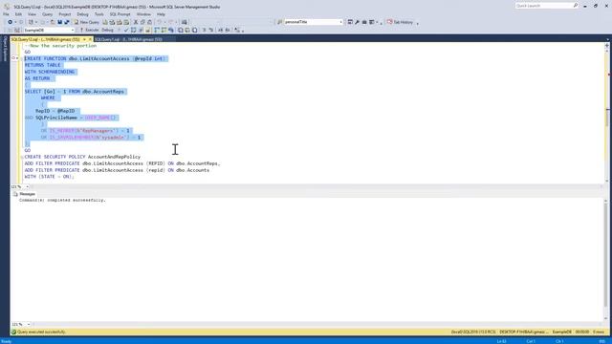The height and width of the screenshot is (344, 612).
Task: Click the 'Commands completed successfully.' message
Action: click(62, 200)
